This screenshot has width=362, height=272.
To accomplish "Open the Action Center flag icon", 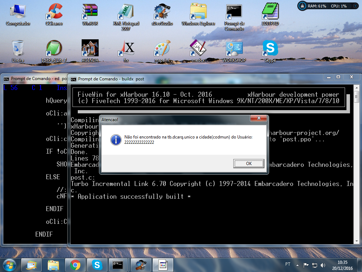I will (306, 265).
